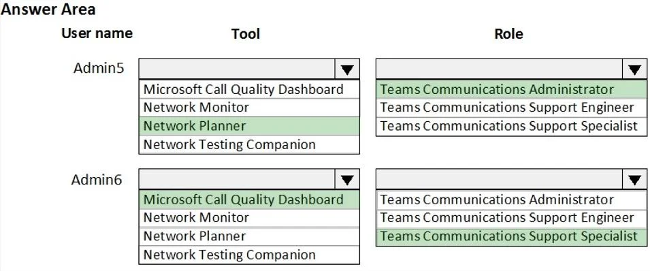The image size is (650, 271).
Task: Pick Teams Communications Support Specialist for Admin6
Action: [511, 236]
